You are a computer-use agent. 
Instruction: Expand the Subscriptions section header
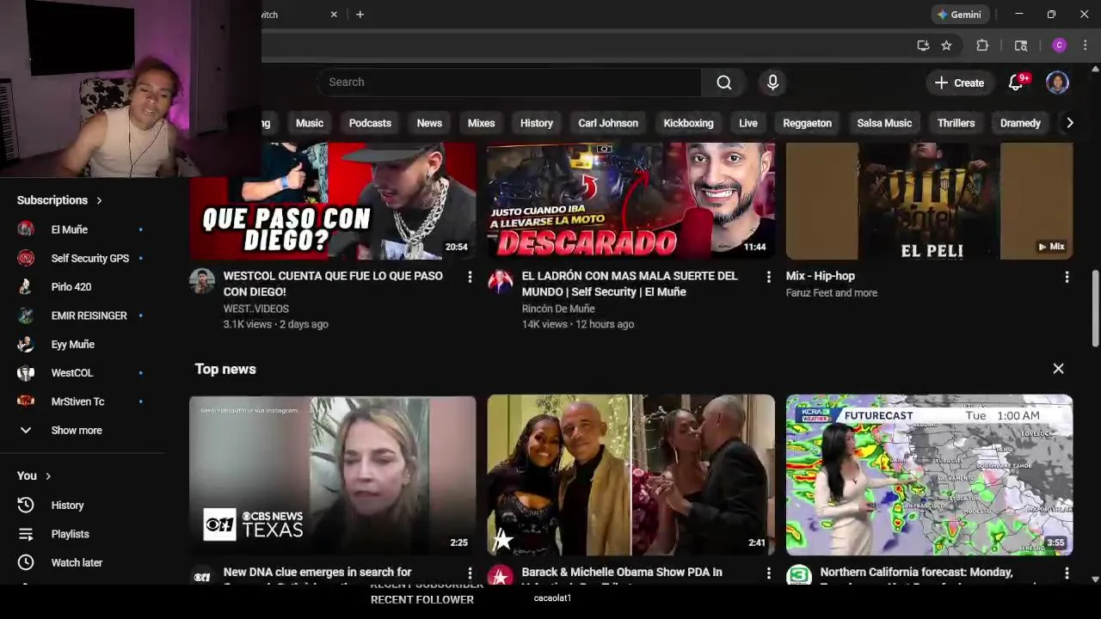point(59,200)
